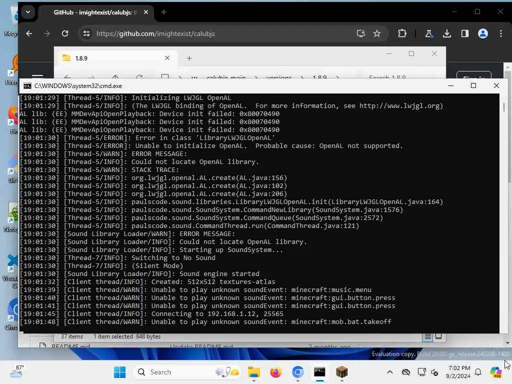Click cmd.exe vertical scrollbar thumb
The height and width of the screenshot is (384, 512).
coord(504,107)
